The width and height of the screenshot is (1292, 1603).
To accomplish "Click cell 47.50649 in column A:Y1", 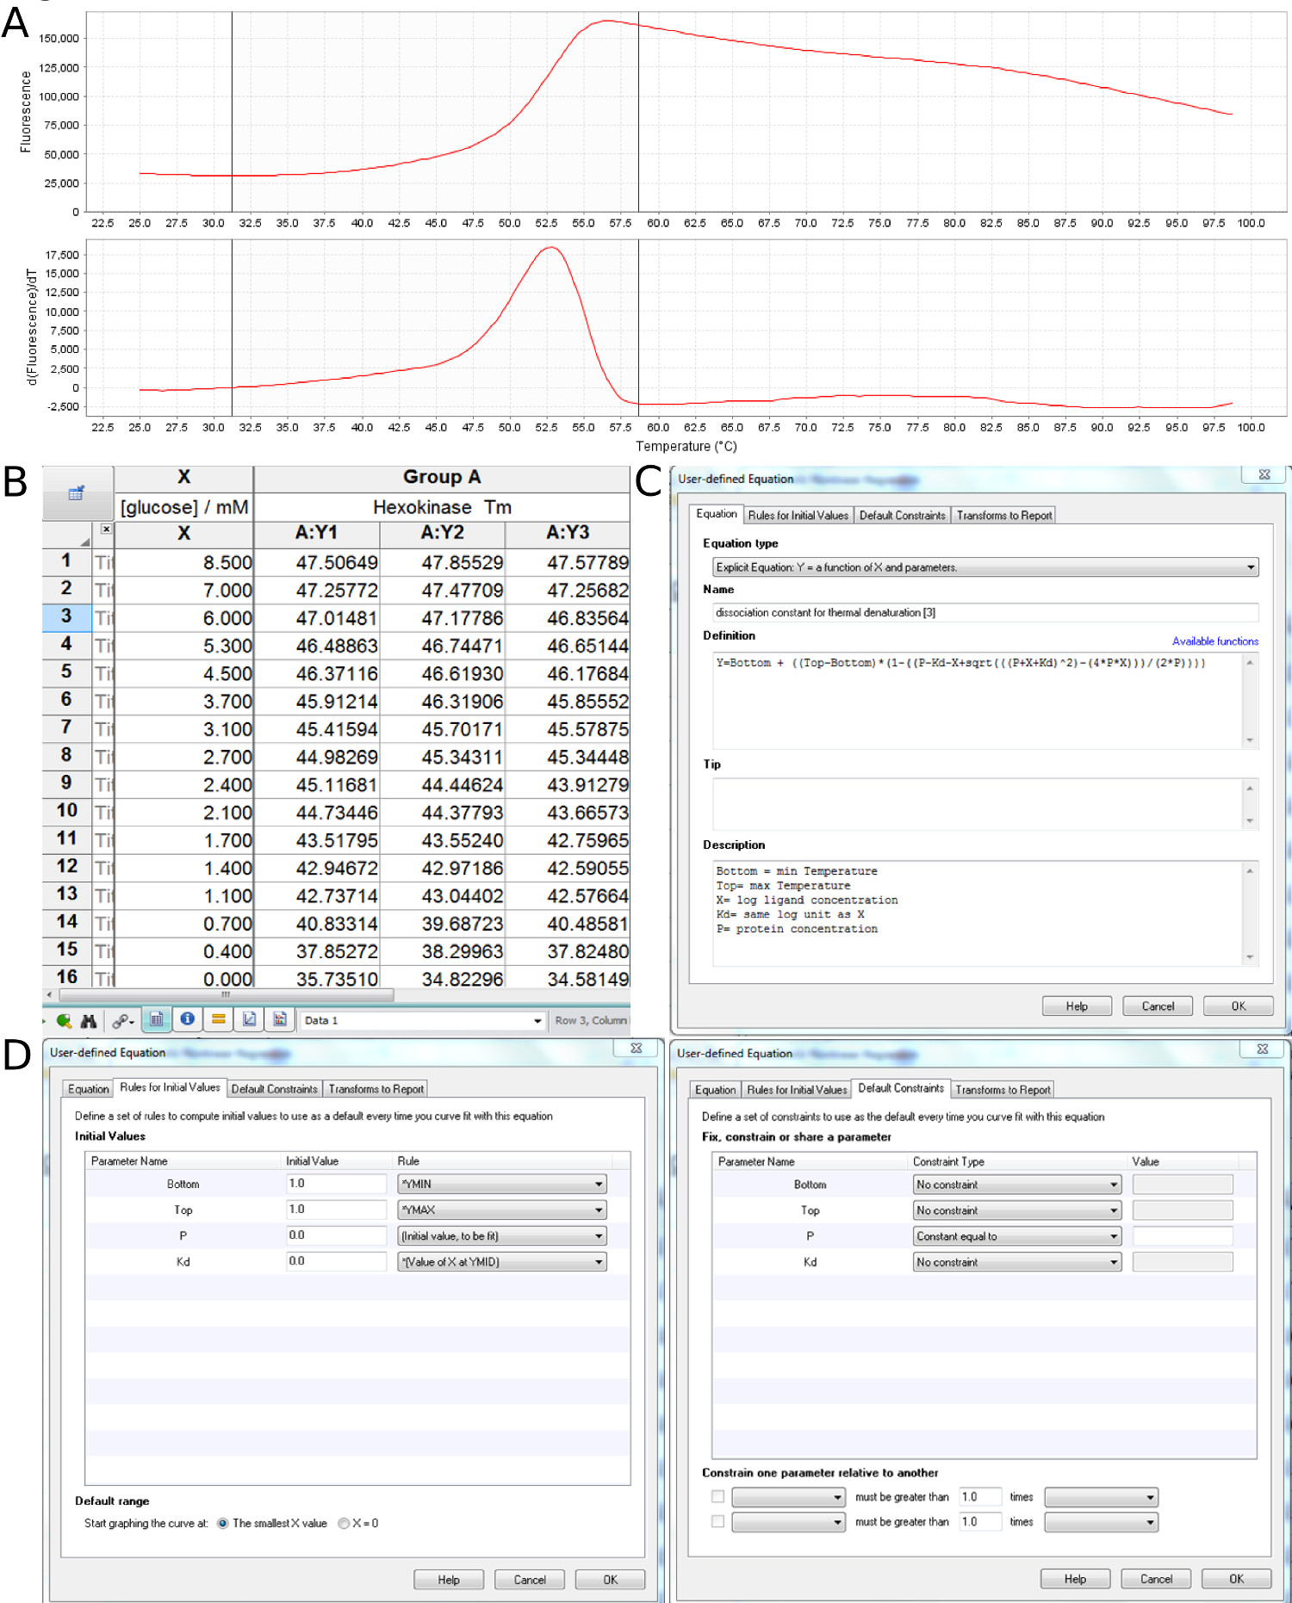I will 316,562.
